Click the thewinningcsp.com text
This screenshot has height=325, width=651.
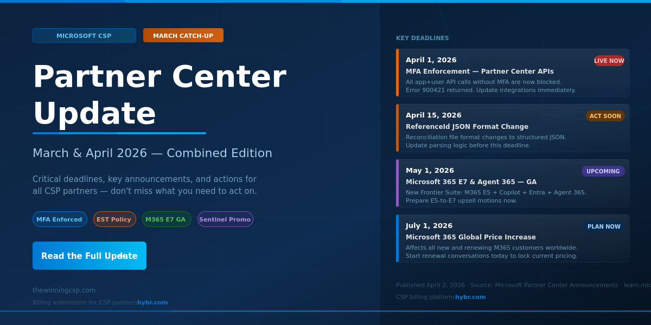coord(63,290)
